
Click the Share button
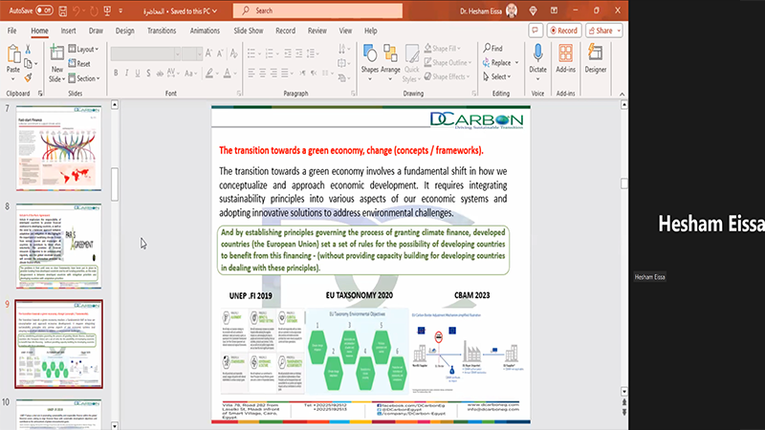click(604, 31)
